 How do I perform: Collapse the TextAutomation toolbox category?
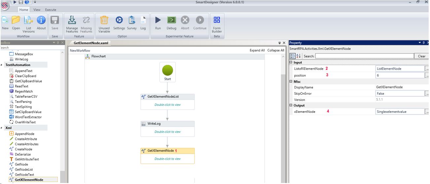[2, 65]
